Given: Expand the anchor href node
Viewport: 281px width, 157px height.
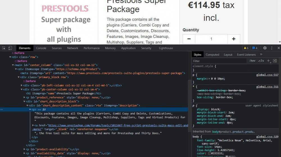Looking at the screenshot, I should click(33, 125).
